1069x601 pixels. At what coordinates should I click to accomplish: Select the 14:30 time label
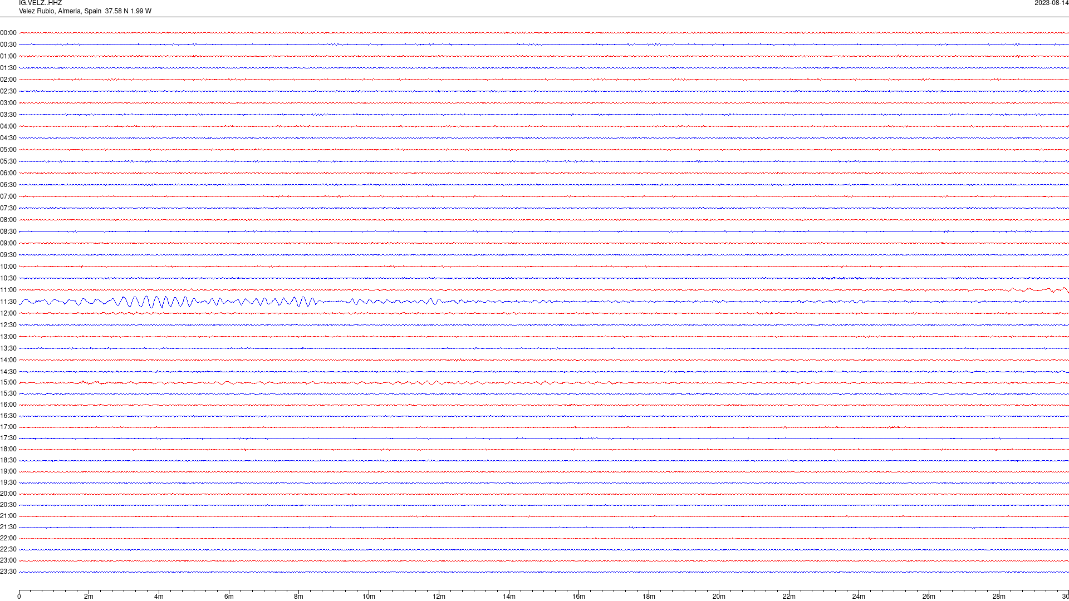tap(8, 372)
